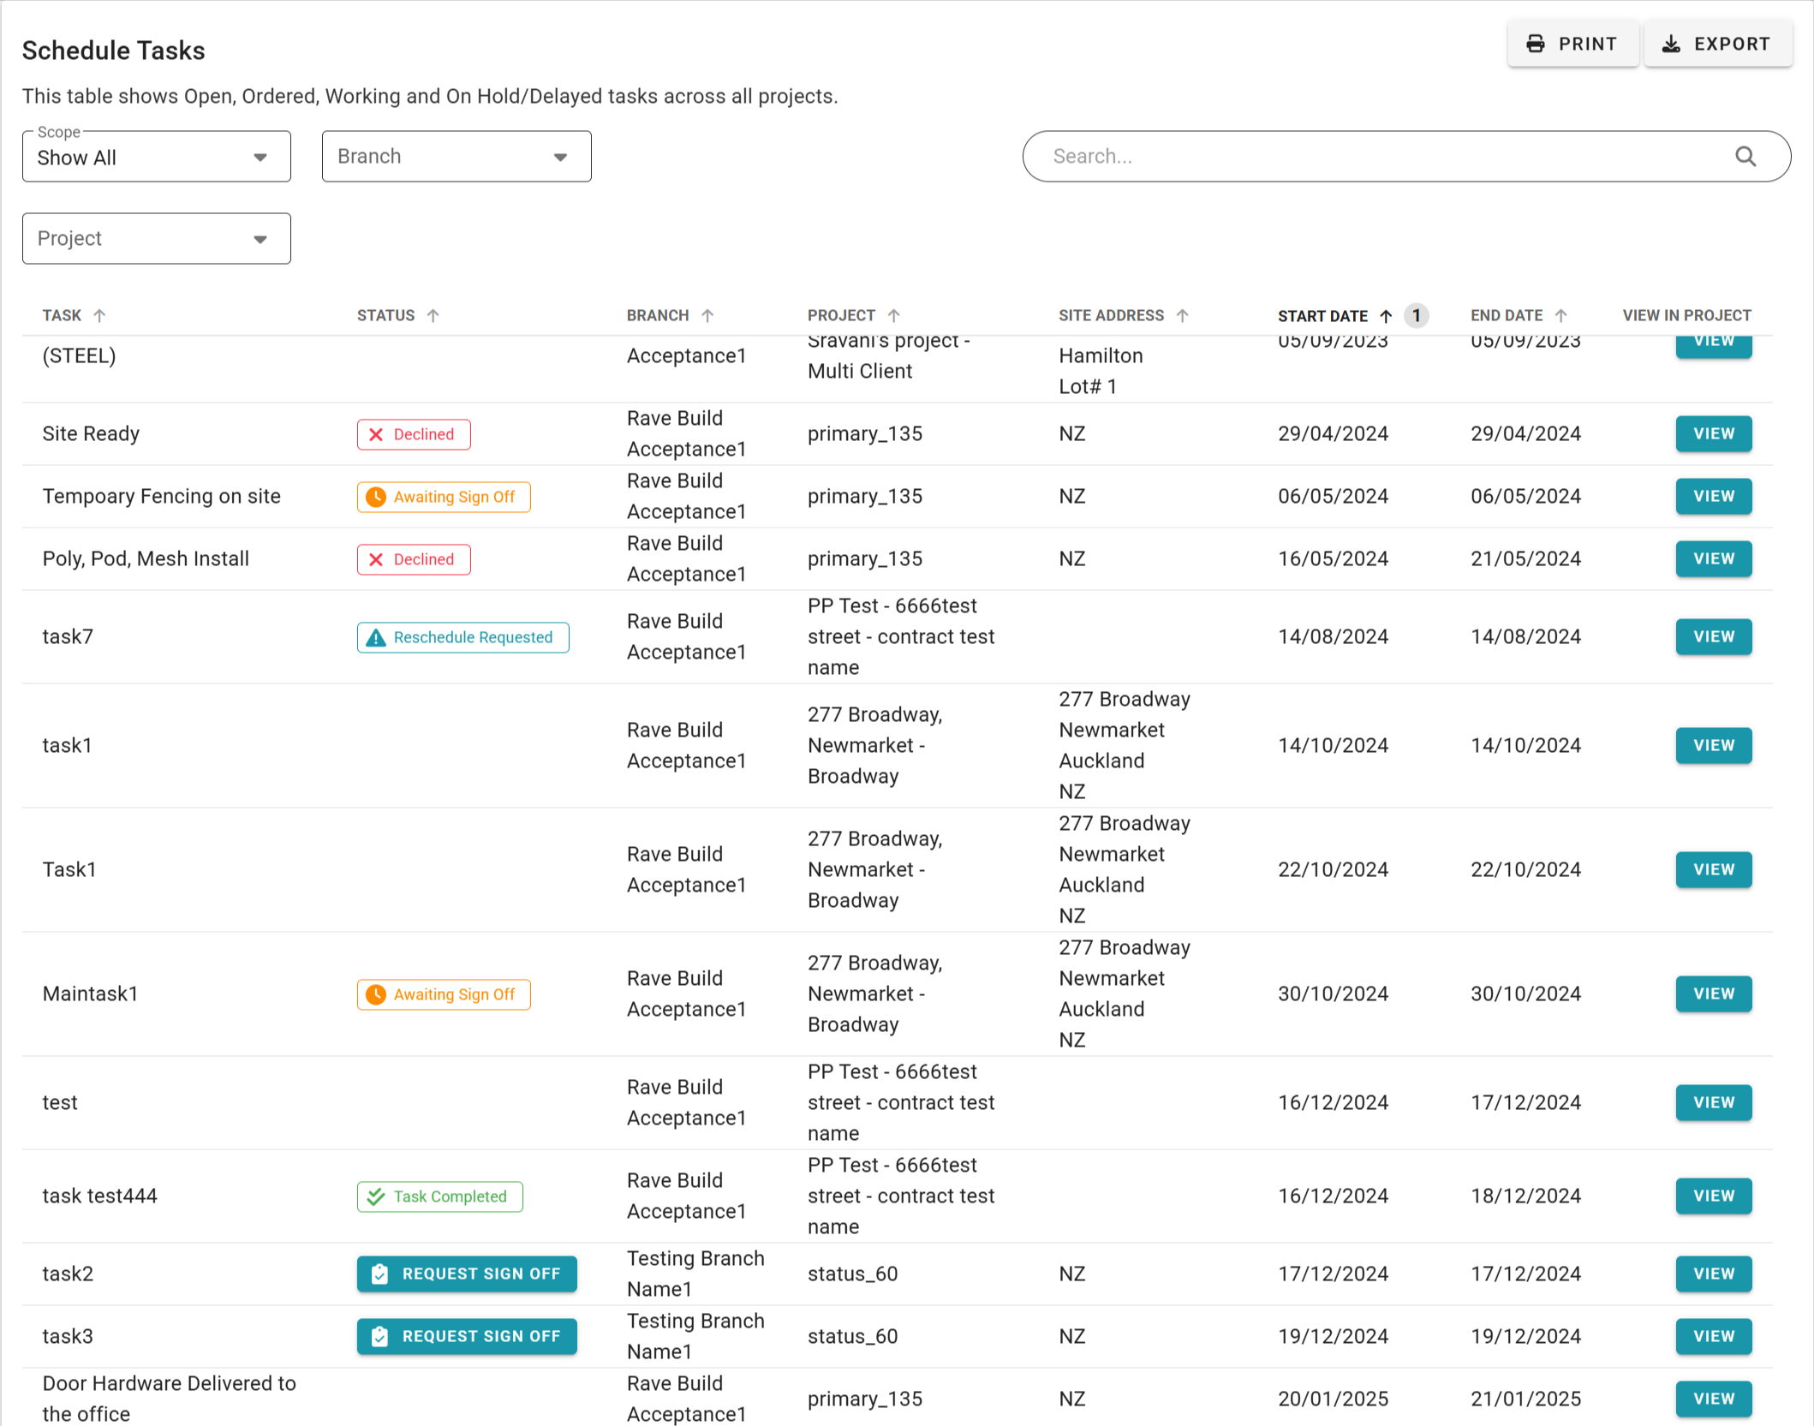View Task1 dated 22/10/2024

[x=1714, y=869]
